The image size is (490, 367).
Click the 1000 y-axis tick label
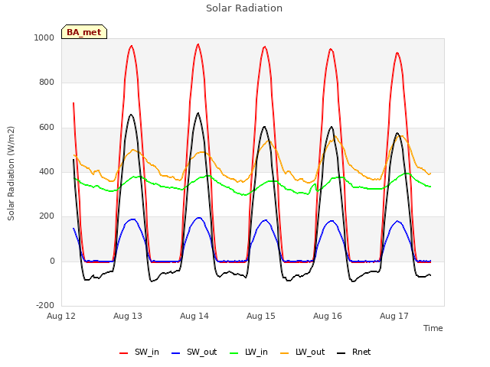(x=44, y=37)
